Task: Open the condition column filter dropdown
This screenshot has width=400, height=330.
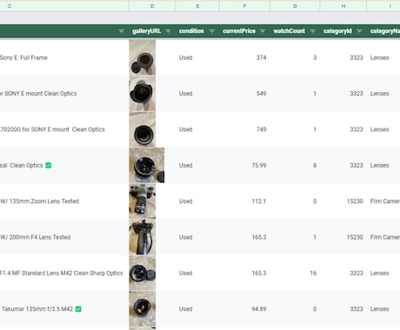Action: 212,31
